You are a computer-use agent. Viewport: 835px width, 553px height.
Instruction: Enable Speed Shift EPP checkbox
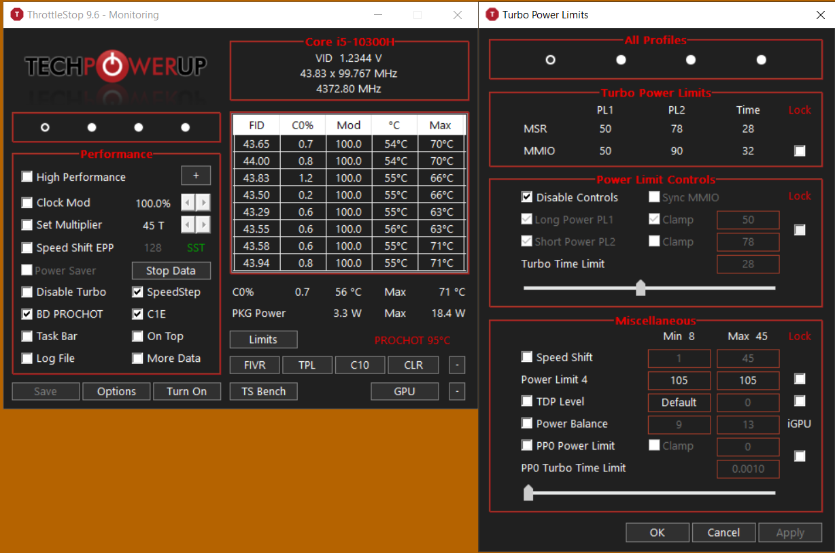(27, 248)
